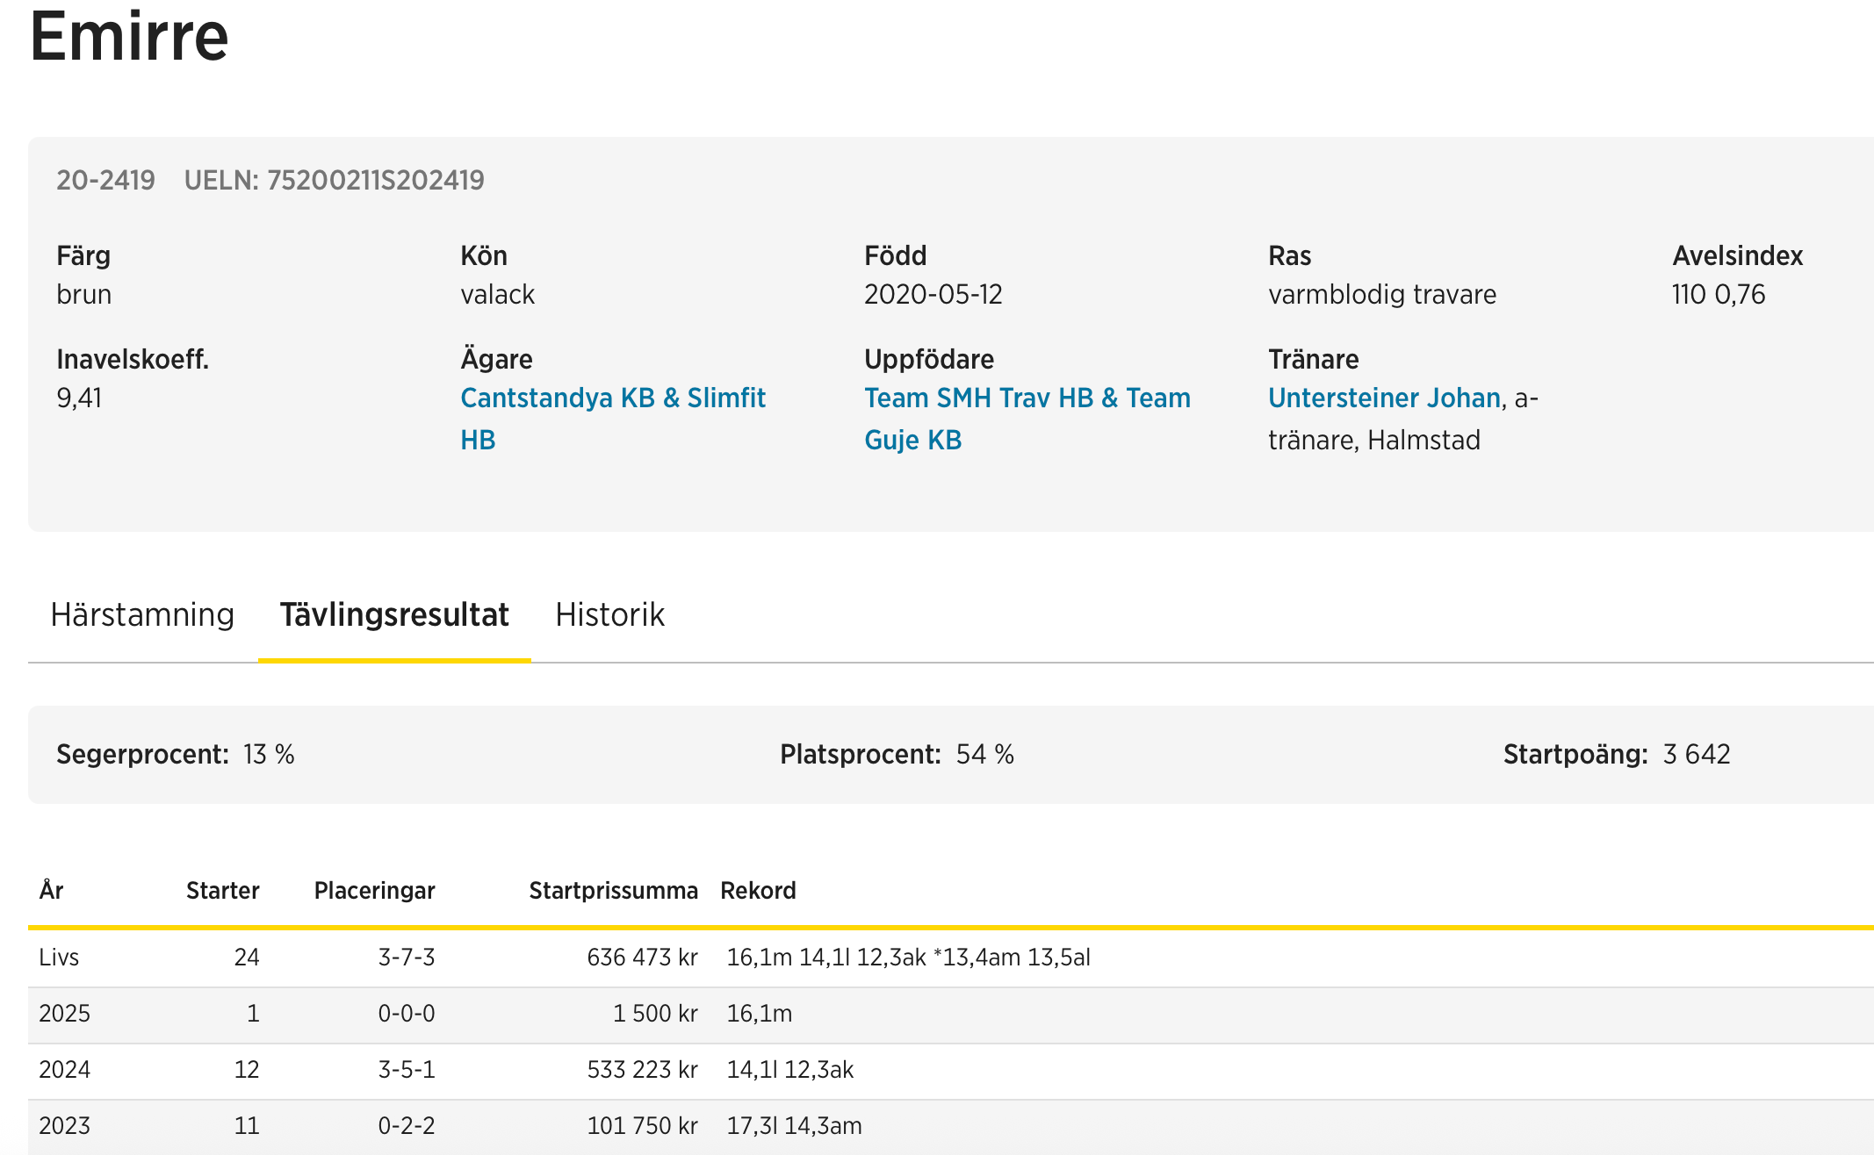
Task: Select the Tävlingsresultat tab
Action: [394, 615]
